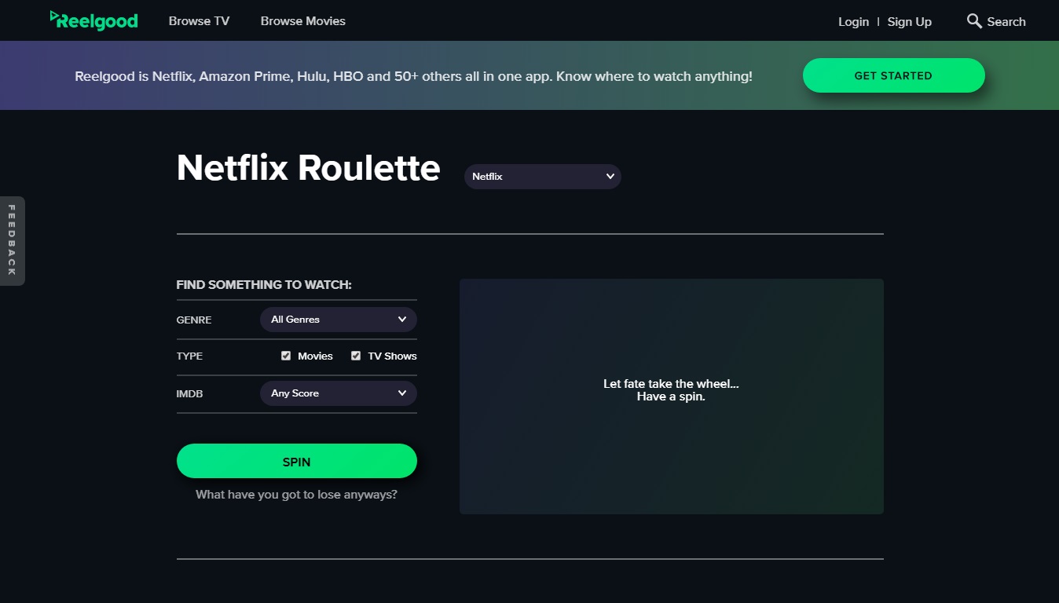
Task: Open the Browse TV menu
Action: coord(199,21)
